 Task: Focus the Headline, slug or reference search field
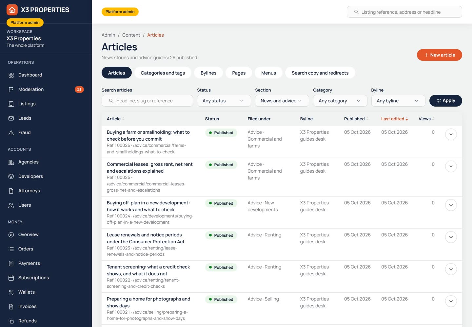click(147, 101)
